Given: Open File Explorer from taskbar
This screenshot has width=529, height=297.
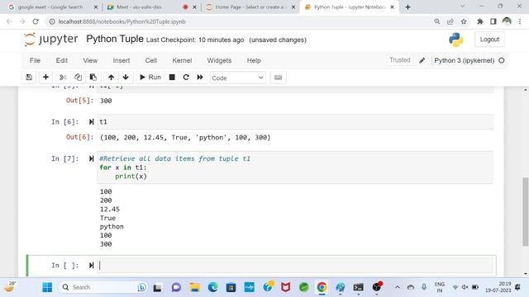Looking at the screenshot, I should [x=195, y=287].
